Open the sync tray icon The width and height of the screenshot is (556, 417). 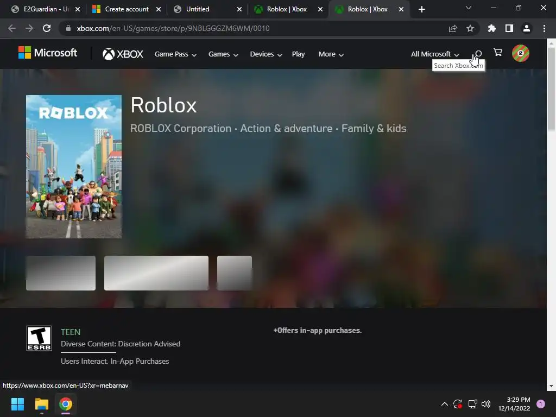(x=458, y=404)
